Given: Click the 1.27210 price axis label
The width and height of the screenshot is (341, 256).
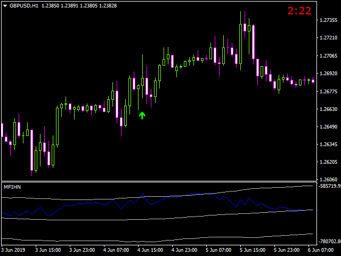Looking at the screenshot, I should [x=329, y=38].
